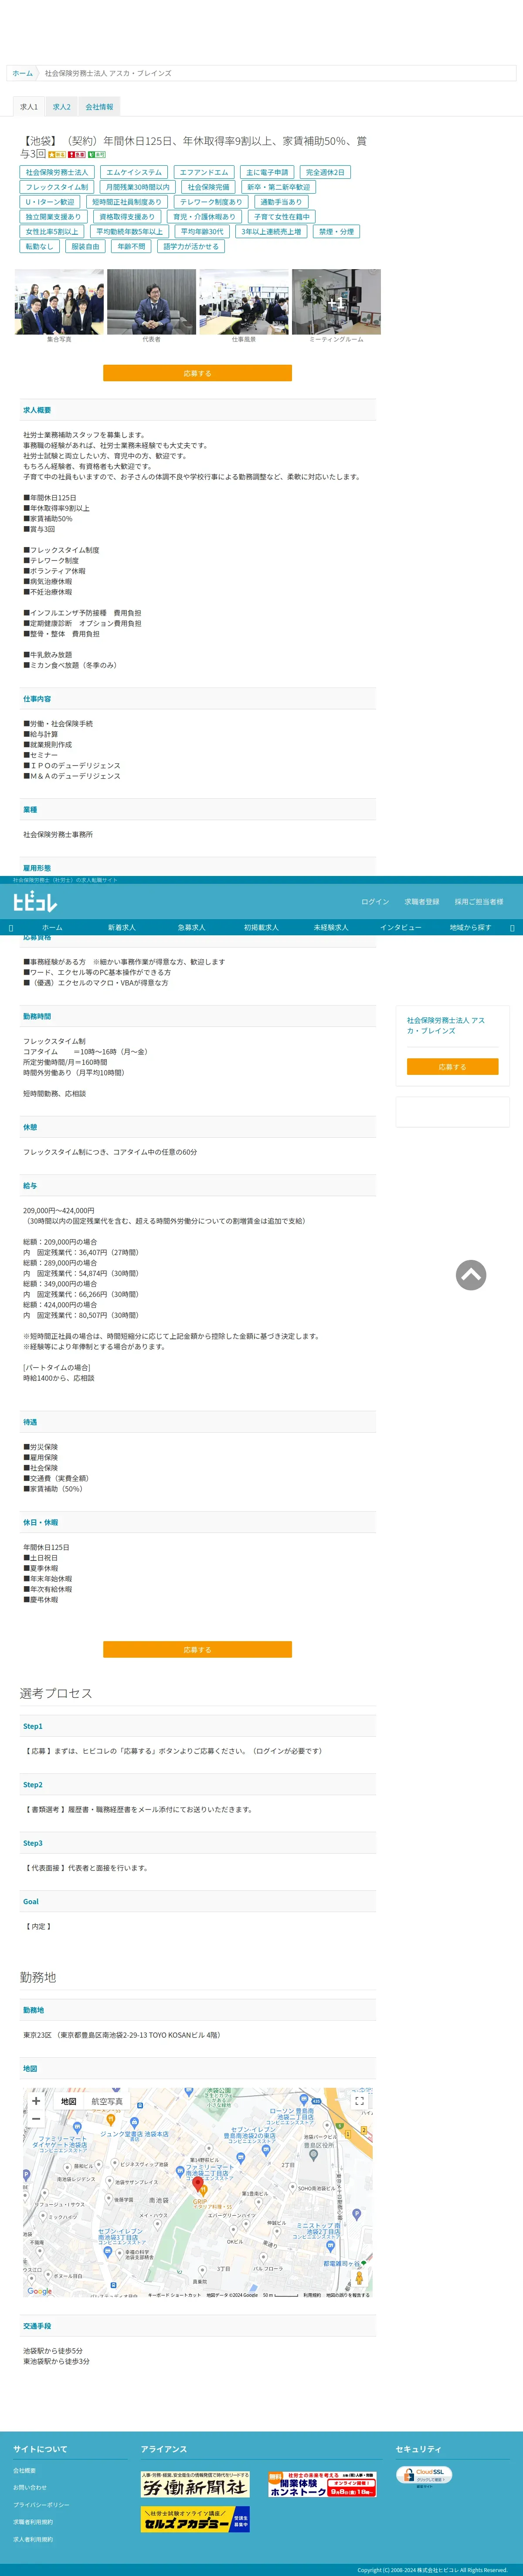Open 社会保険労務士法人 アスカ・ブレインズ sidebar link
Screen dimensions: 523x2576
pyautogui.click(x=446, y=1025)
